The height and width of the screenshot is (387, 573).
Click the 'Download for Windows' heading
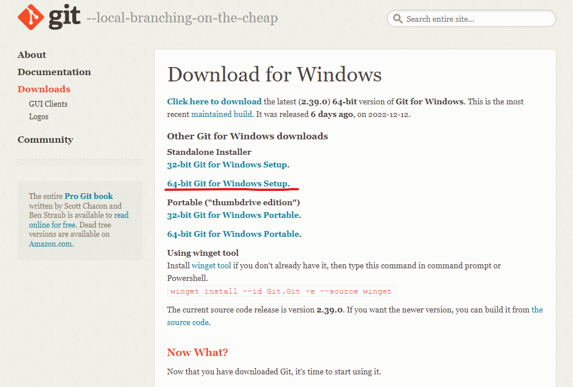(274, 75)
